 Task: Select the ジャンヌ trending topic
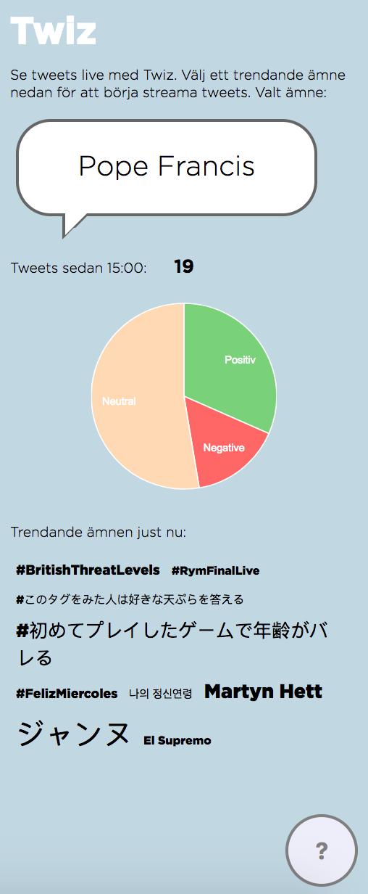pos(73,734)
